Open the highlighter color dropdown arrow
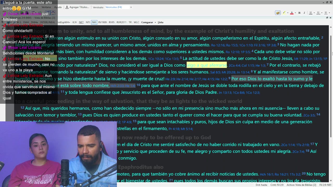 287,13
